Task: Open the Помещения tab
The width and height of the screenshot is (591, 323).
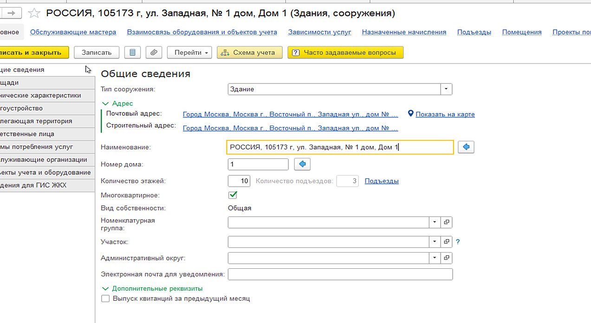Action: pos(522,32)
